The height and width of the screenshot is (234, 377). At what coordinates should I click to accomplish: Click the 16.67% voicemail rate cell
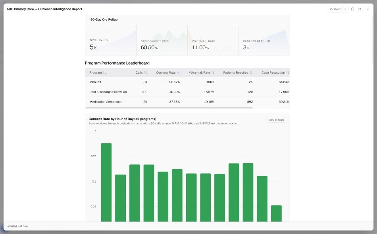209,92
